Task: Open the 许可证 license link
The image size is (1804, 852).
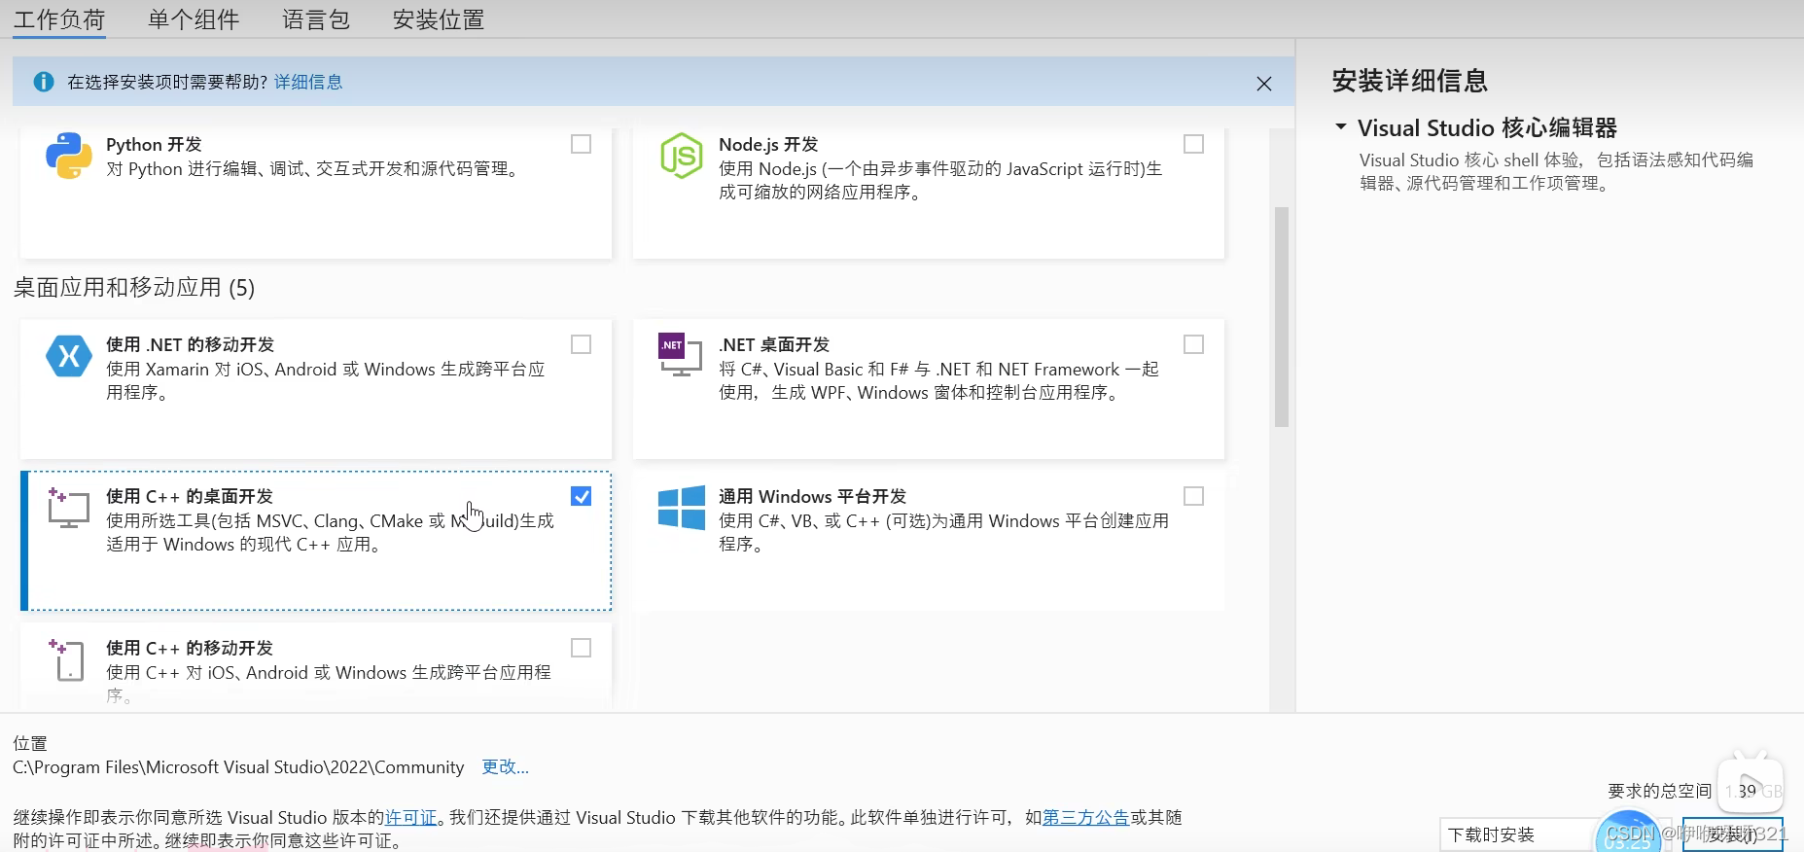Action: pos(411,817)
